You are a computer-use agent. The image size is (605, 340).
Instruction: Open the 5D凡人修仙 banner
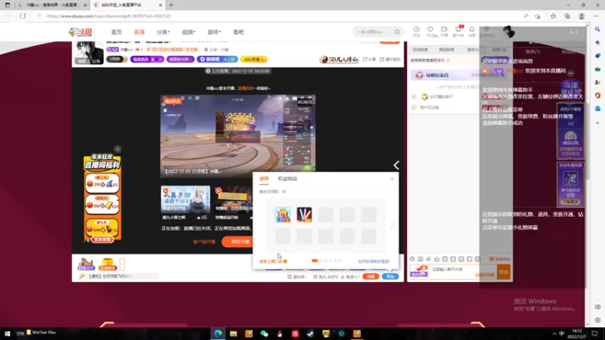(339, 60)
